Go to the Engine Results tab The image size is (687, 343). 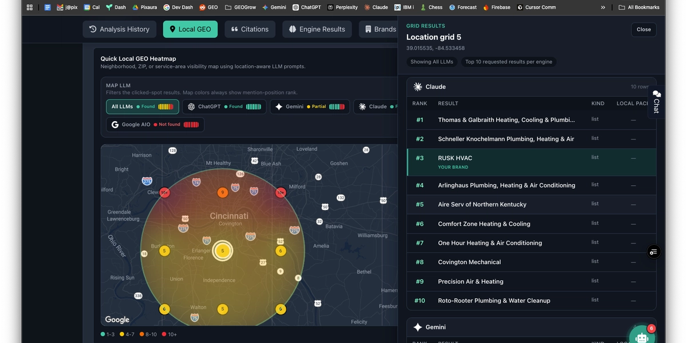coord(317,29)
